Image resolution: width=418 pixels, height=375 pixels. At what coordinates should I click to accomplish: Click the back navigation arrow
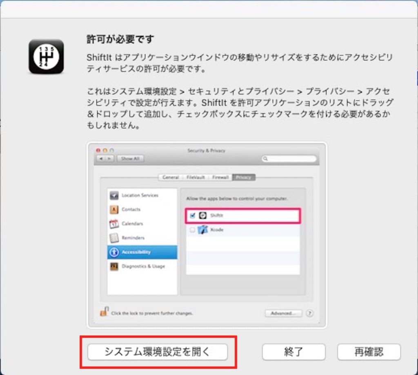[102, 159]
